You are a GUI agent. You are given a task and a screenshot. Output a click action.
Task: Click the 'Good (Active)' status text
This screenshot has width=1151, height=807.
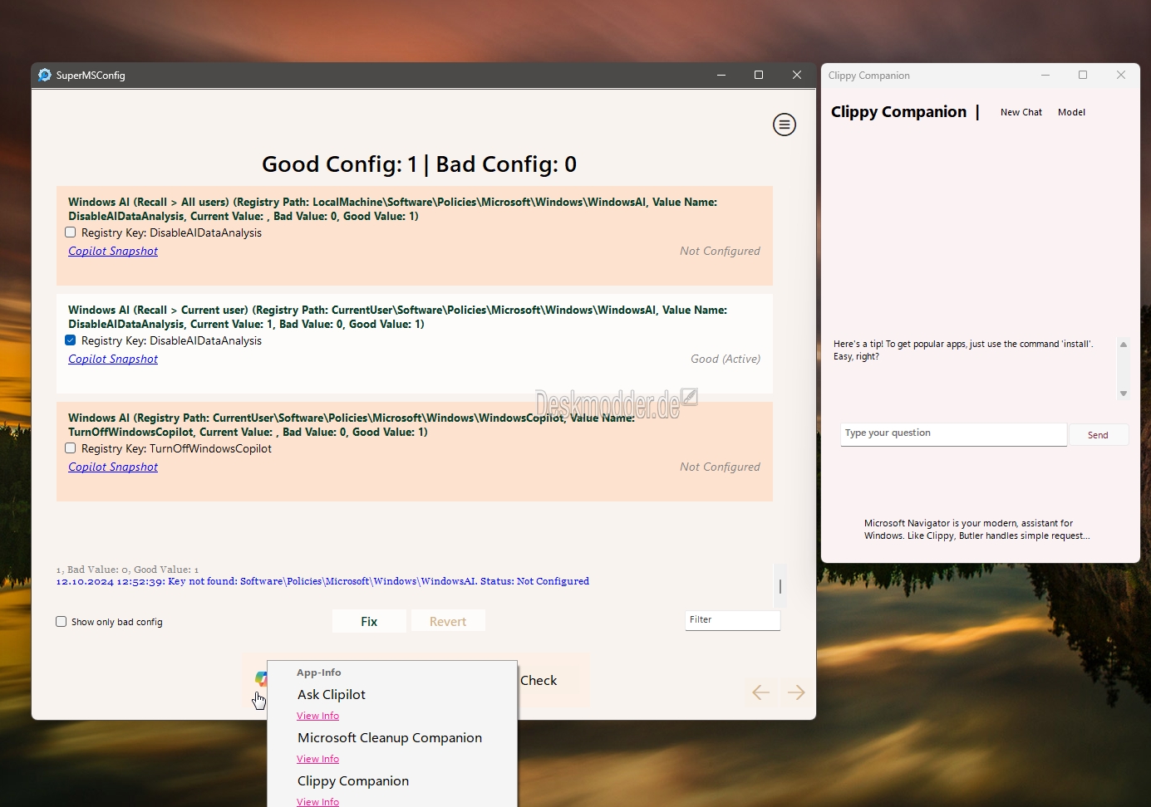[726, 359]
